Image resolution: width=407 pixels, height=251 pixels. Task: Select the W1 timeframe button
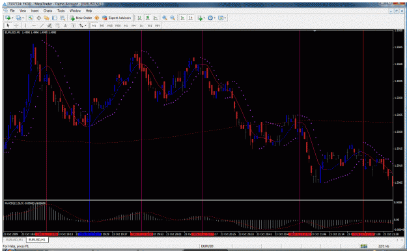click(x=150, y=25)
